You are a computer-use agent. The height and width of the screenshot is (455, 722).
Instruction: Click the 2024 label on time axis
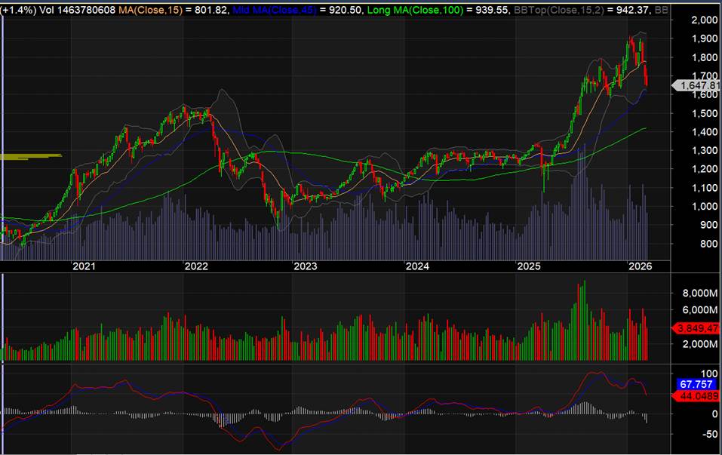click(417, 266)
